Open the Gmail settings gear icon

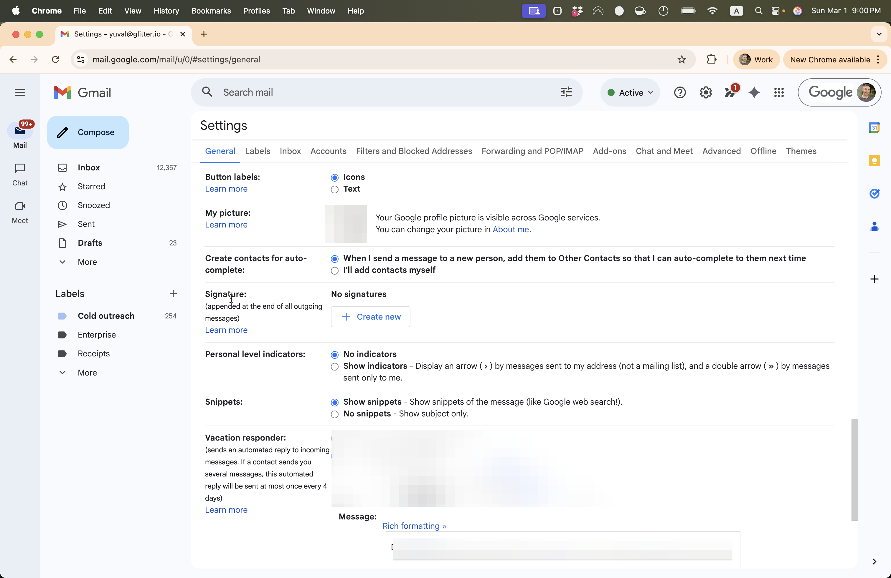[x=706, y=92]
